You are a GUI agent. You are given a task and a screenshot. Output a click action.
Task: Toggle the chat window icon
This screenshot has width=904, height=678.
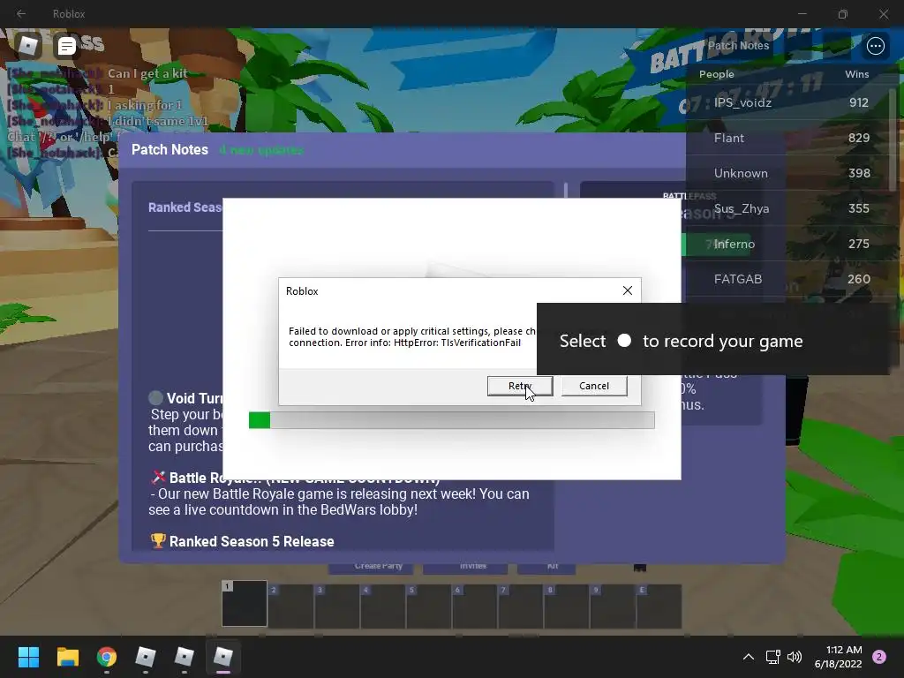pyautogui.click(x=67, y=46)
